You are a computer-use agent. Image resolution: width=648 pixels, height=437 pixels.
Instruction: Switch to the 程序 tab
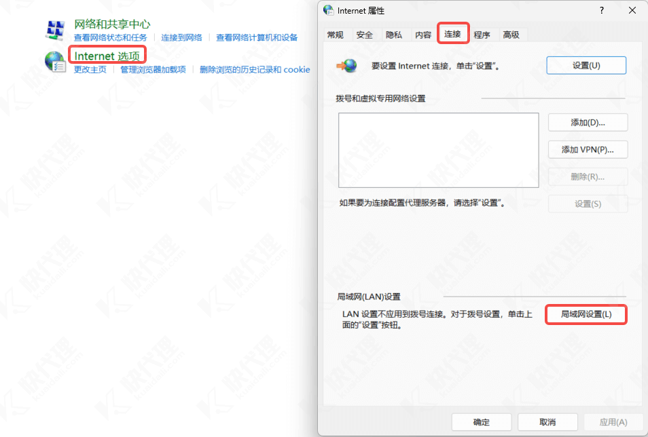point(482,34)
